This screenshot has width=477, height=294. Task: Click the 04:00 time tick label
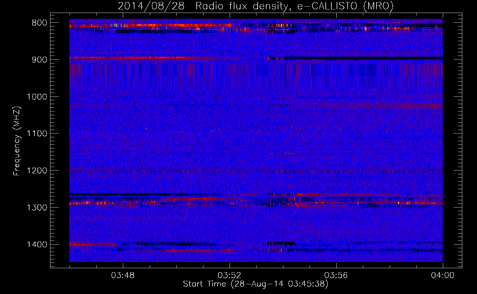(x=443, y=275)
